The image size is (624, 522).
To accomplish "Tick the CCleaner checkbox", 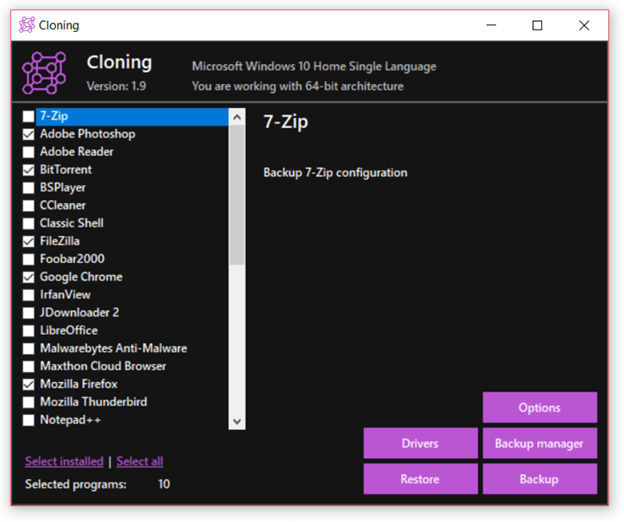I will pyautogui.click(x=29, y=206).
